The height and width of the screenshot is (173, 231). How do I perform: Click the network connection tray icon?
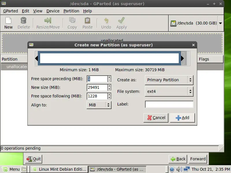[187, 169]
